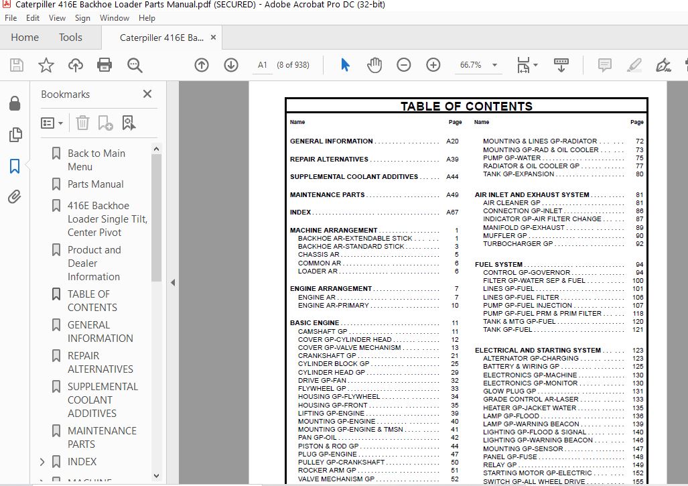
Task: Expand the INDEX bookmark
Action: coord(42,462)
